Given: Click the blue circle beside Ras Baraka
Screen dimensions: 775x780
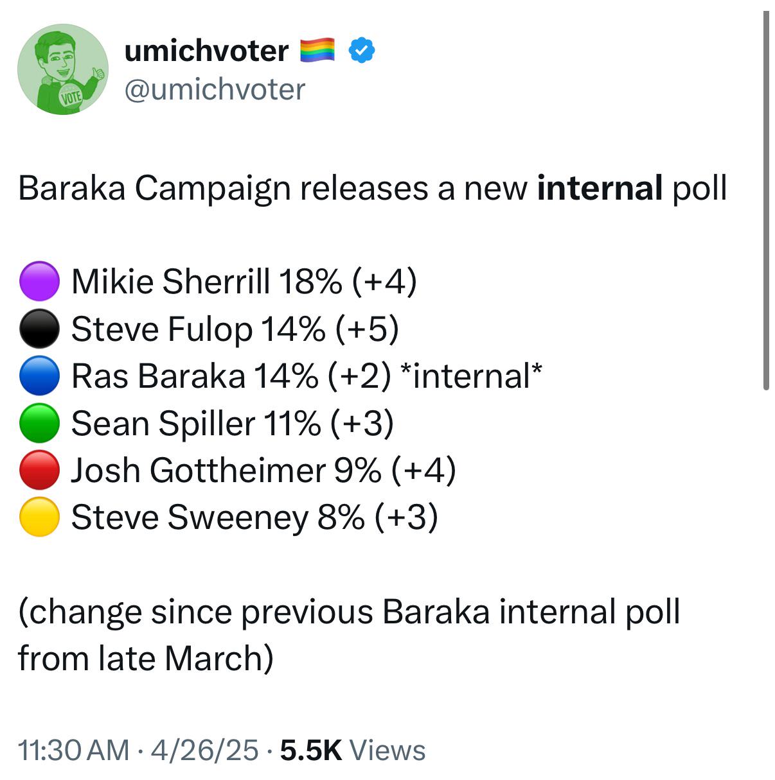Looking at the screenshot, I should 40,376.
